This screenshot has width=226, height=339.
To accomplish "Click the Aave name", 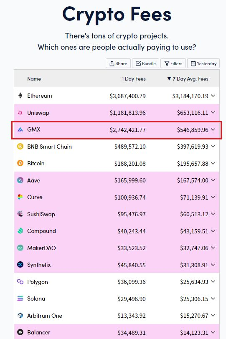I will pyautogui.click(x=33, y=180).
